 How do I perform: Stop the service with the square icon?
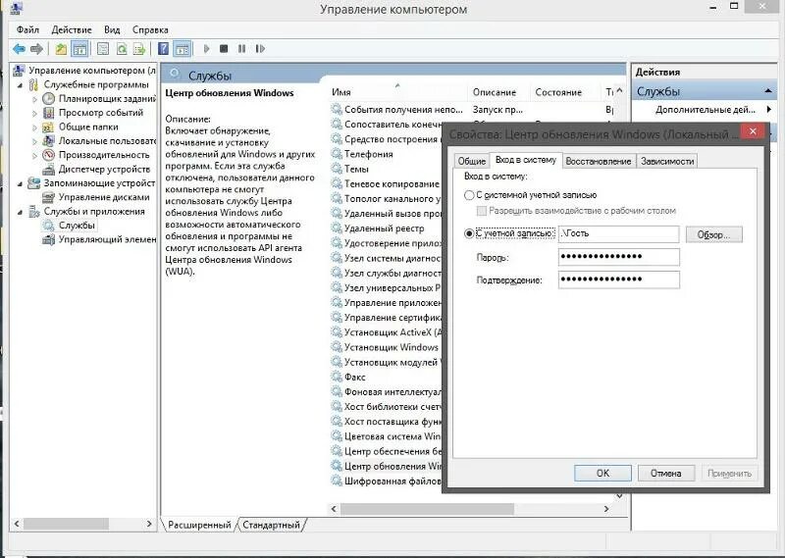click(x=224, y=49)
